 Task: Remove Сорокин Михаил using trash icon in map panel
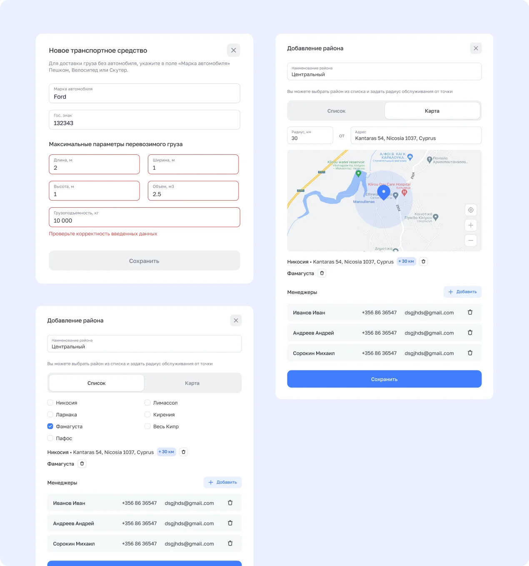(470, 353)
